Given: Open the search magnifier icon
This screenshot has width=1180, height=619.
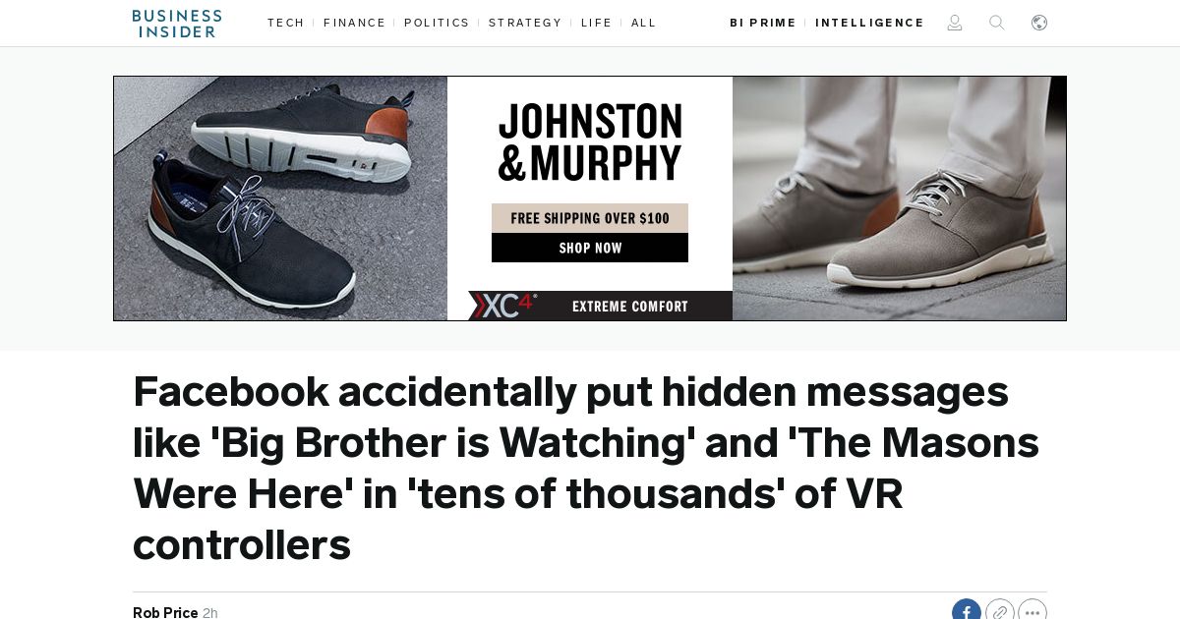Looking at the screenshot, I should [x=997, y=23].
